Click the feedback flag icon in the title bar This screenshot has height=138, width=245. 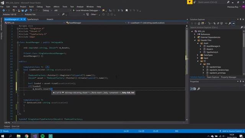point(190,2)
